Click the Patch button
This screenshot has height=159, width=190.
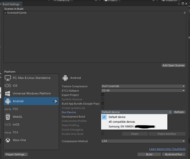coord(135,134)
